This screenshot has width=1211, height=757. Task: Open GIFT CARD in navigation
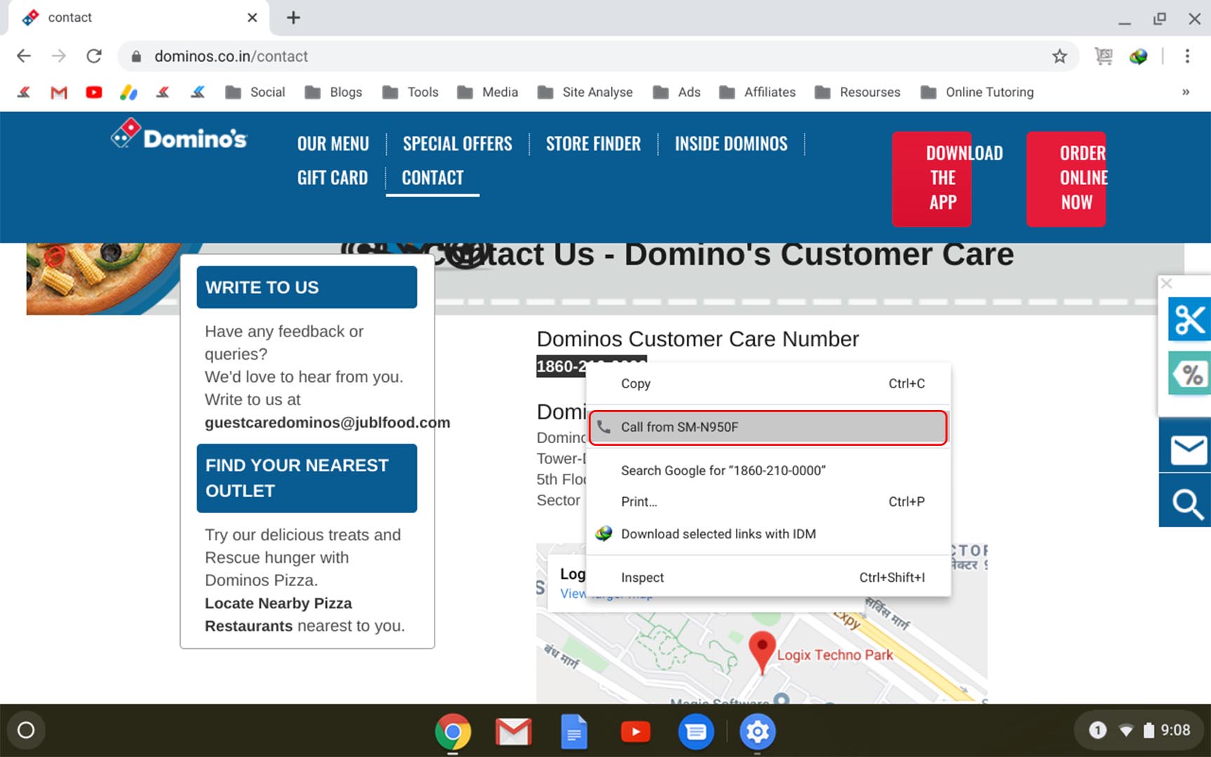[332, 178]
